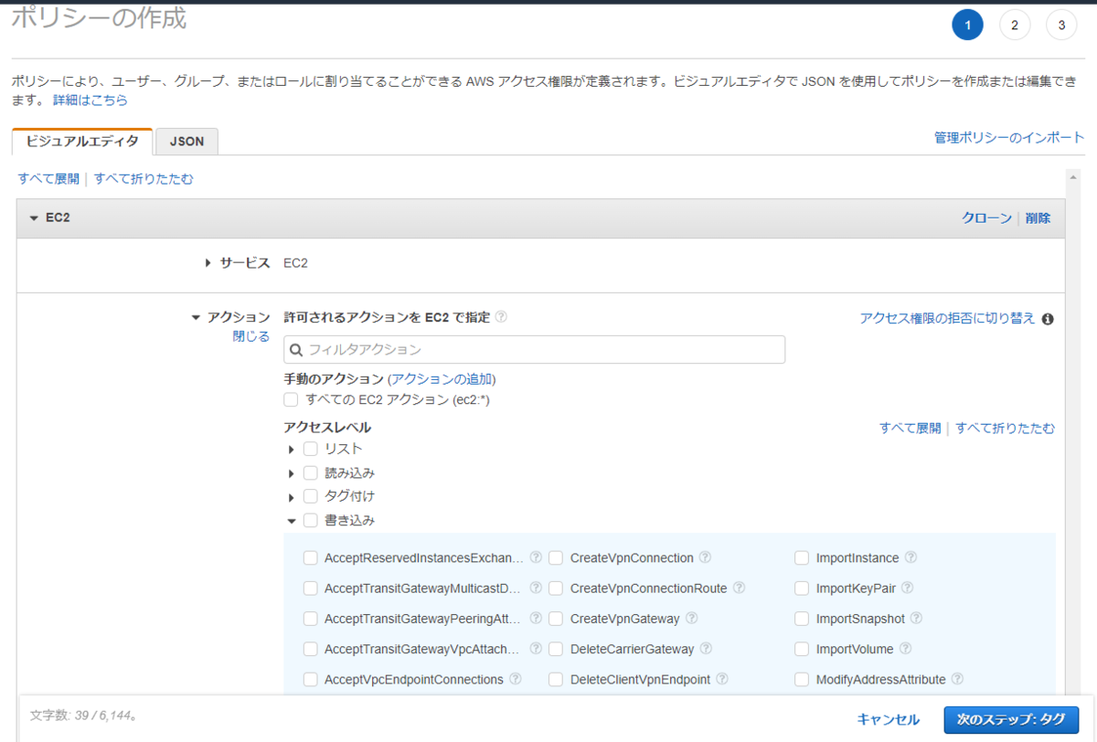
Task: Click キャンセル button
Action: [889, 719]
